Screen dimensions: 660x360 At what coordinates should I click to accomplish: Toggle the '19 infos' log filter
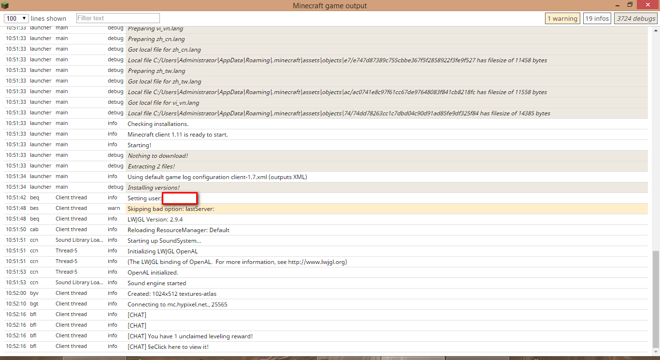point(597,18)
